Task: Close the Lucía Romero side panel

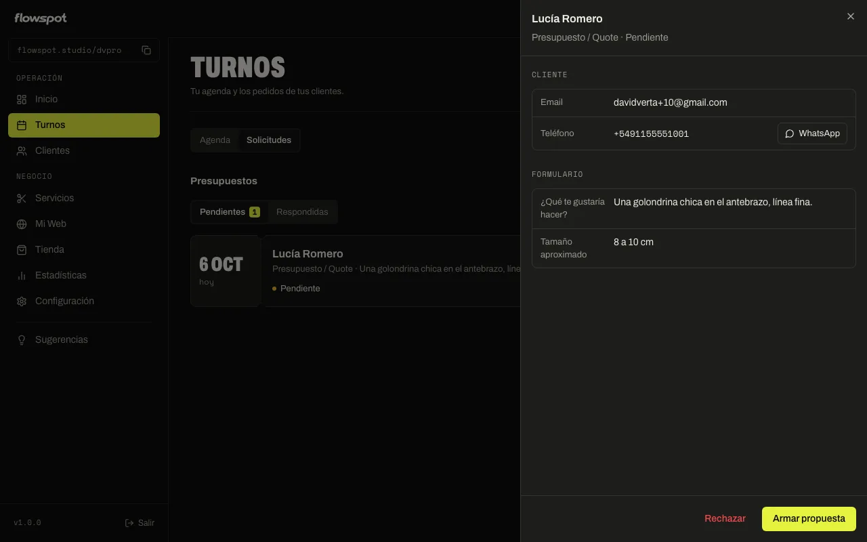Action: [851, 16]
